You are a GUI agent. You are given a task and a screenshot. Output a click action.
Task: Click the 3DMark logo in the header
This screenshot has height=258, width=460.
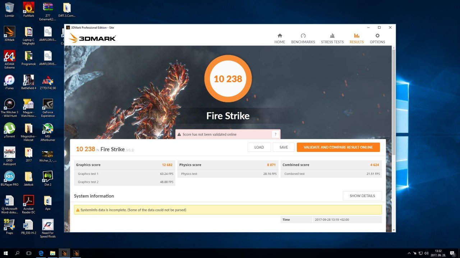92,38
